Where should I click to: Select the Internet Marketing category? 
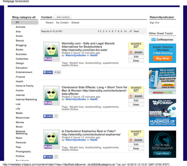coord(26,99)
